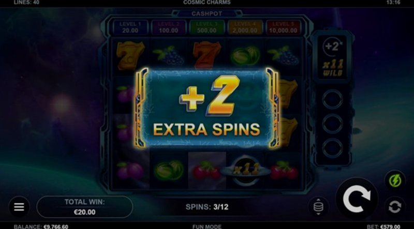Choose the Level 5 10,000.00 cashpot

click(283, 27)
